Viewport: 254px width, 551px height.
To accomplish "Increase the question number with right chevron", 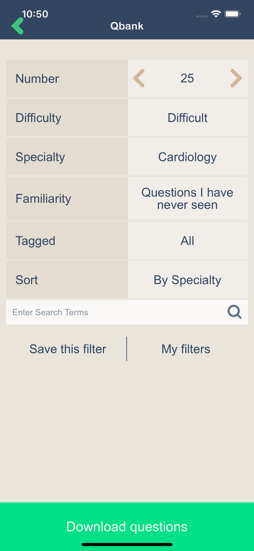I will (236, 78).
